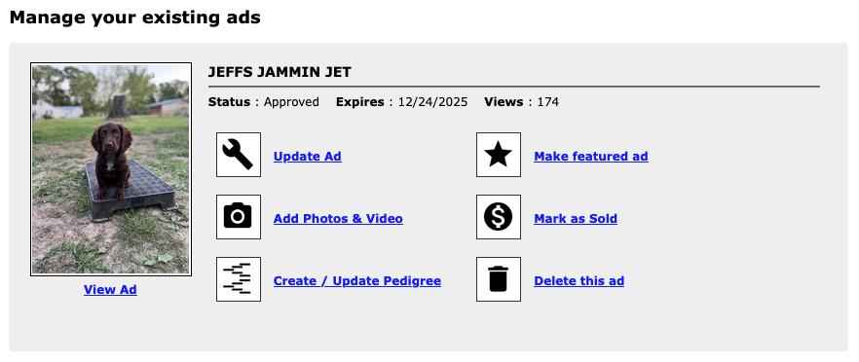Open the pedigree tree icon
Viewport: 859px width, 362px height.
pos(239,279)
